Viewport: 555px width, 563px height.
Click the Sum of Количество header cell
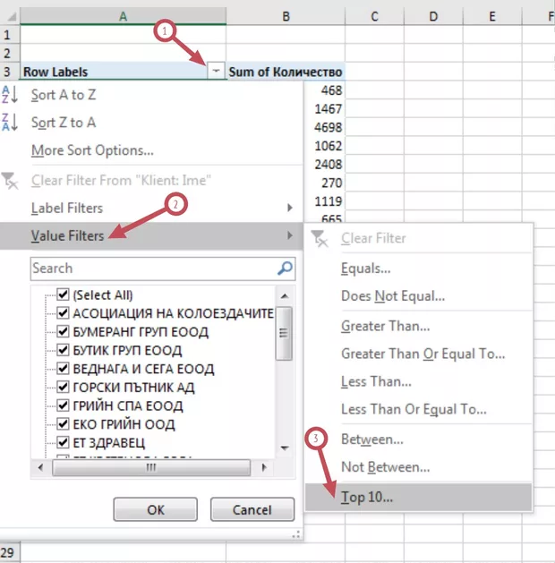click(286, 72)
